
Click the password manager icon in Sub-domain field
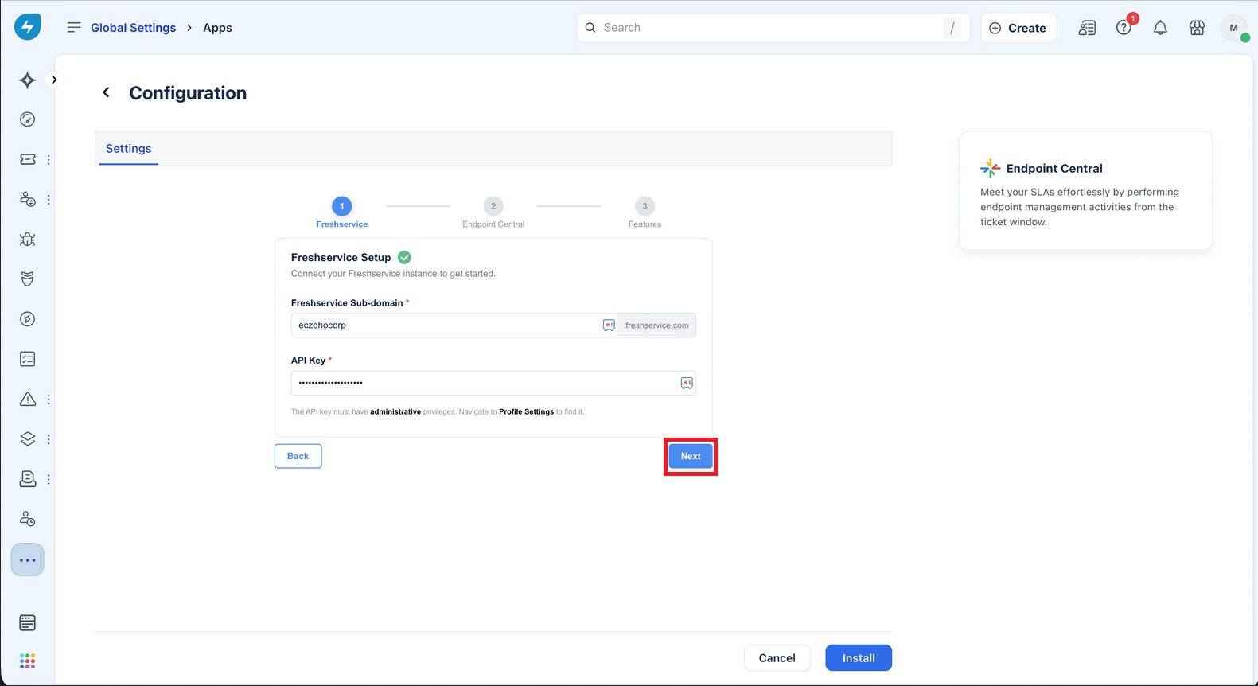[x=609, y=325]
